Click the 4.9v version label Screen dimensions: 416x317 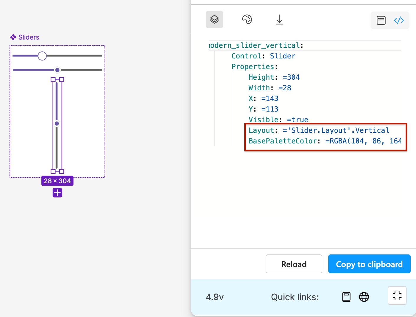pos(215,297)
